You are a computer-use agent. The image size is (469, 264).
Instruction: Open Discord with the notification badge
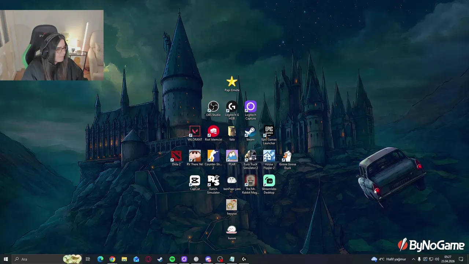(208, 259)
